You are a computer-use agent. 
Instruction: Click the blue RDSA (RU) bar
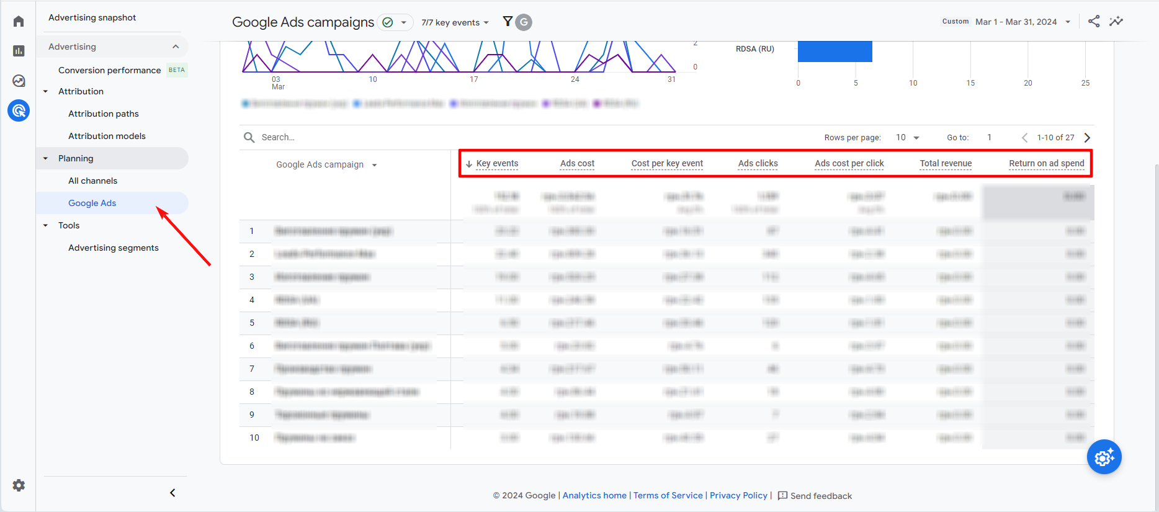click(x=835, y=51)
